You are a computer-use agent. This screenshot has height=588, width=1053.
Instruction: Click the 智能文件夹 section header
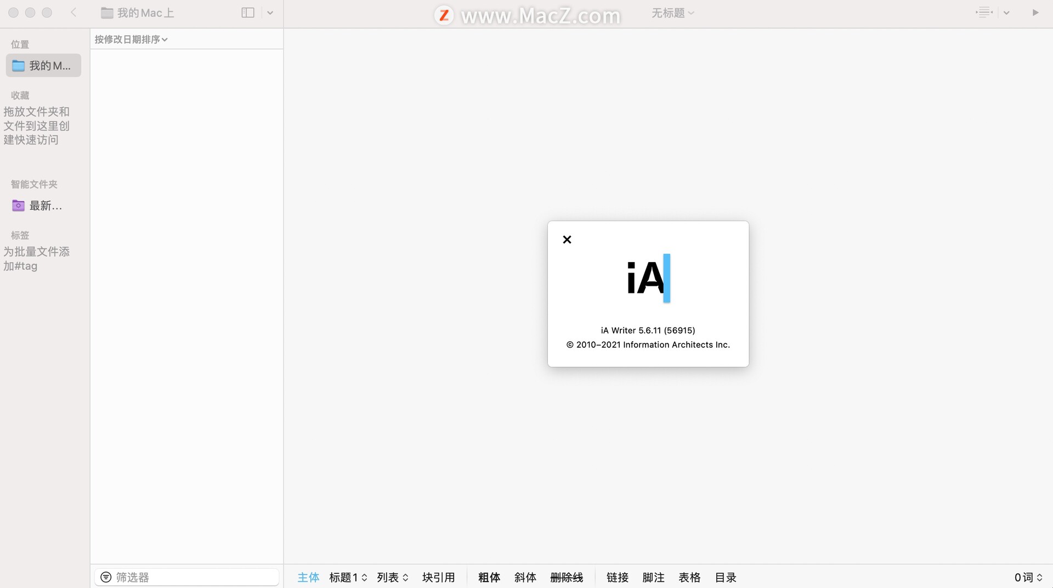(34, 184)
